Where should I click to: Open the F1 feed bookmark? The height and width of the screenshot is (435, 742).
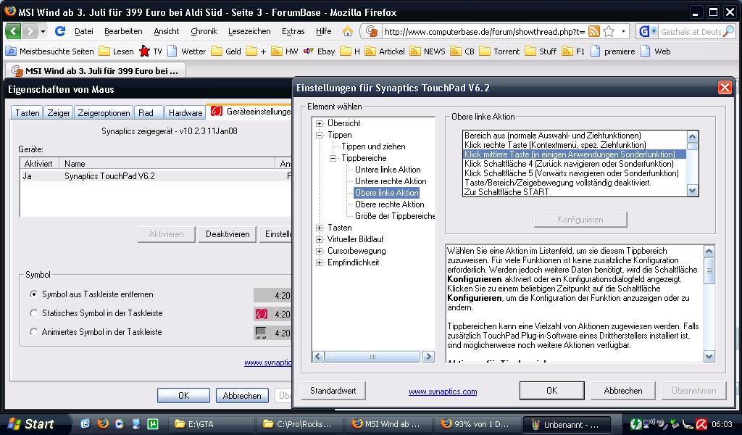coord(573,51)
